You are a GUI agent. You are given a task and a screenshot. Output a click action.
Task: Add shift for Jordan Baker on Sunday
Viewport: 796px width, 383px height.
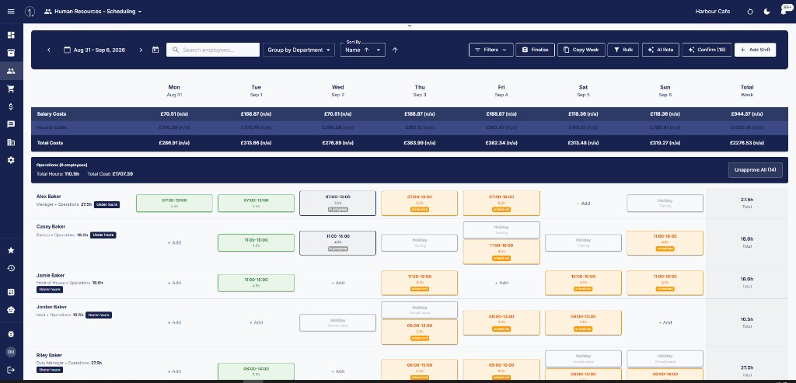[665, 322]
